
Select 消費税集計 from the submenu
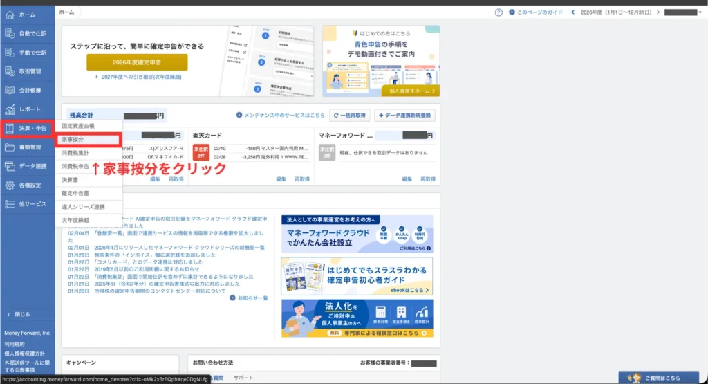pyautogui.click(x=88, y=153)
